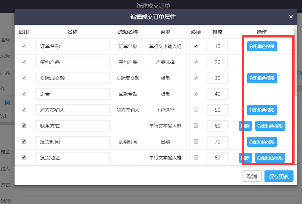Edit the sort order field showing 60
This screenshot has height=204, width=302.
[217, 126]
